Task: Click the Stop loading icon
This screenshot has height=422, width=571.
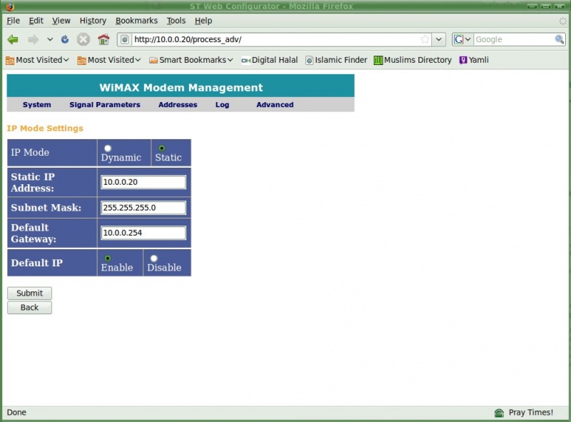Action: (83, 39)
